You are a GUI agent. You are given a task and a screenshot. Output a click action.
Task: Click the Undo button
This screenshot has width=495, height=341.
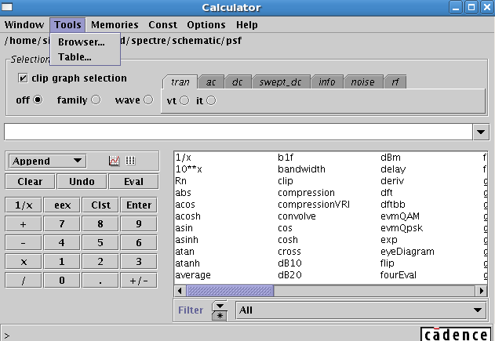82,181
